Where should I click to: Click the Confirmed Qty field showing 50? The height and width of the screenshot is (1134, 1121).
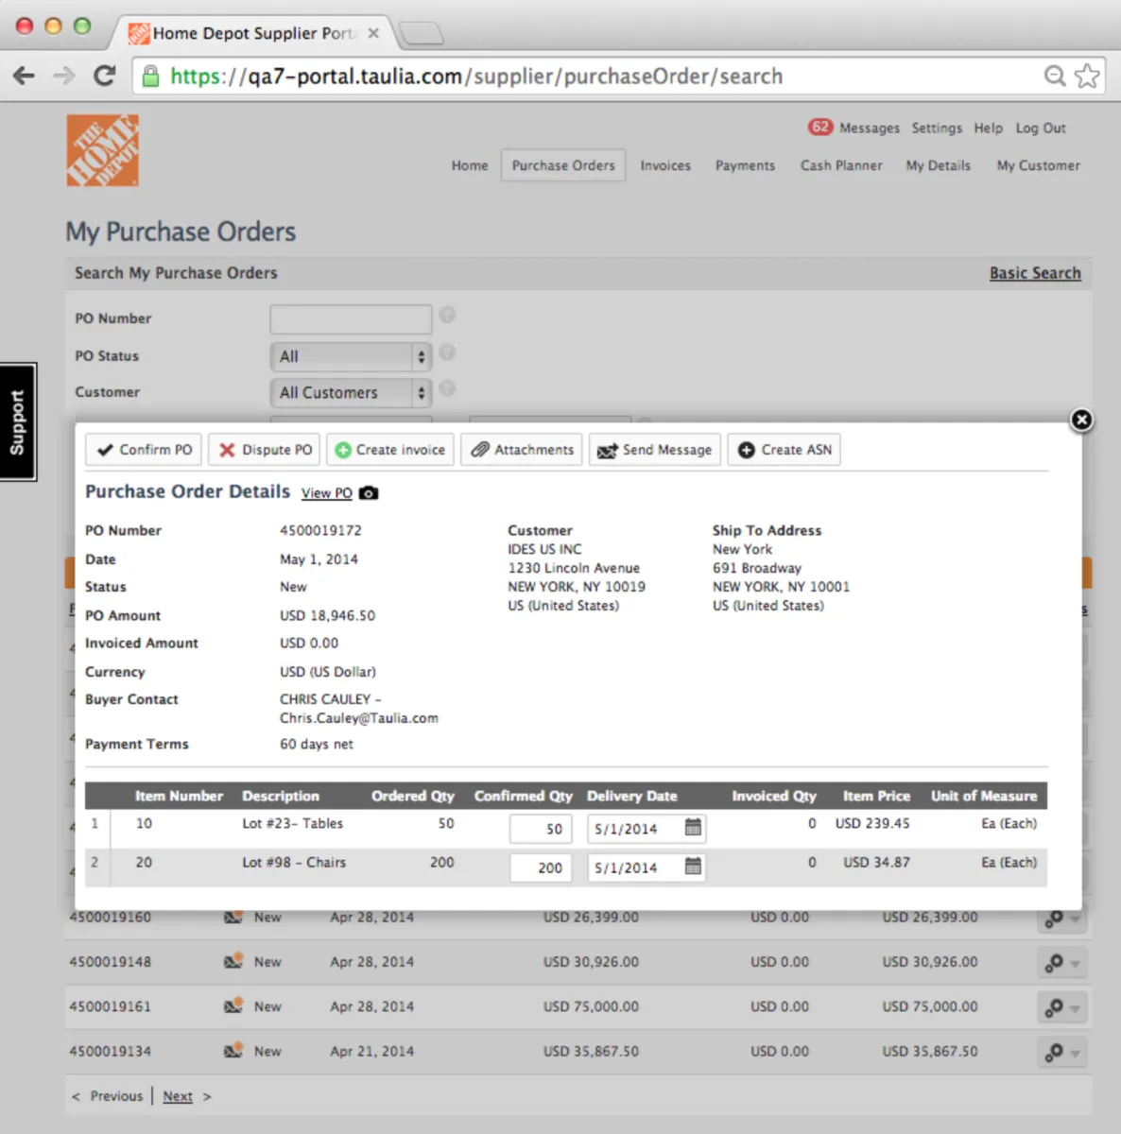(541, 829)
